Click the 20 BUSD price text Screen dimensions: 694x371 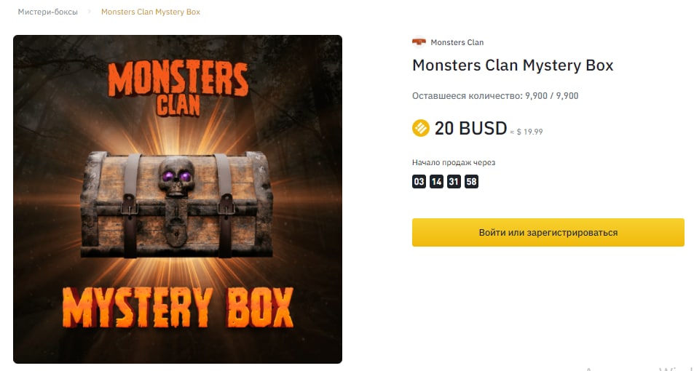(470, 129)
